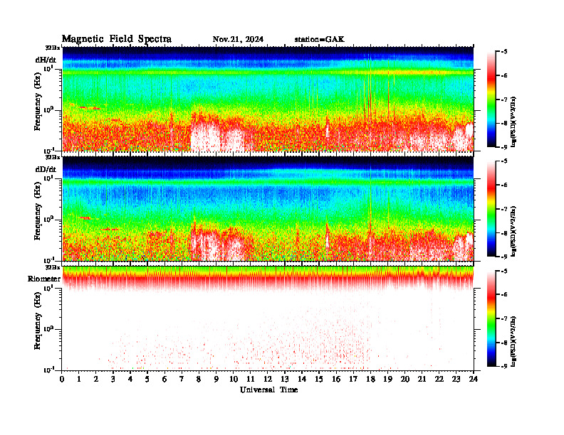Click hour label "9" on the time axis
This screenshot has height=435, width=564.
pos(216,380)
